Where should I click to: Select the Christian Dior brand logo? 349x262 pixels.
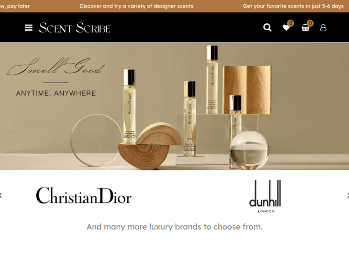tap(84, 195)
